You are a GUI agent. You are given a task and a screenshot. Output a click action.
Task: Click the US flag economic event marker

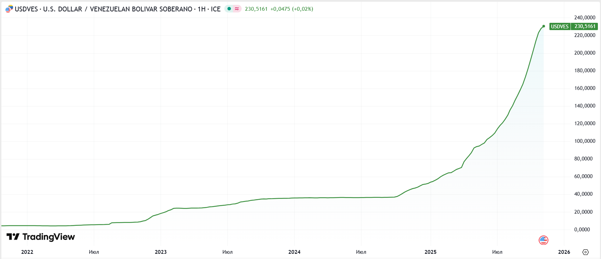pyautogui.click(x=544, y=240)
